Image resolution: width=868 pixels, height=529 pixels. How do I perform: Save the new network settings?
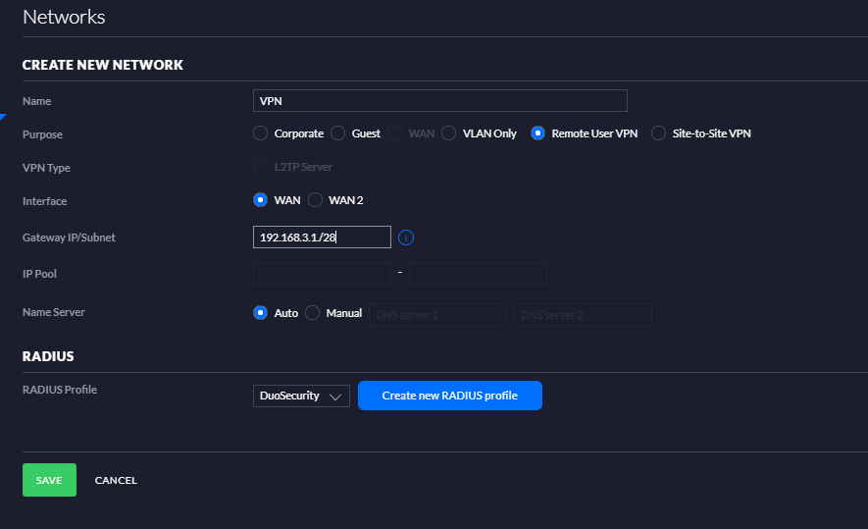pyautogui.click(x=49, y=480)
